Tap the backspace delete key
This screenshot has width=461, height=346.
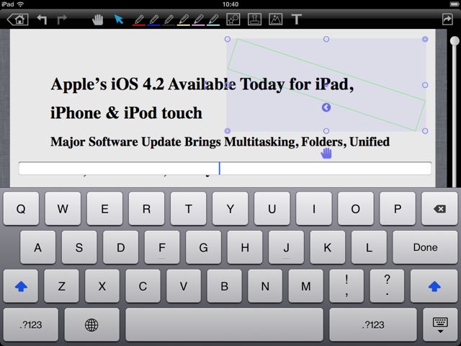(x=439, y=209)
